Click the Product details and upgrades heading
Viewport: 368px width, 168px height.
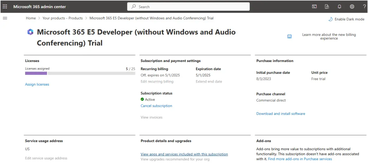pyautogui.click(x=166, y=141)
